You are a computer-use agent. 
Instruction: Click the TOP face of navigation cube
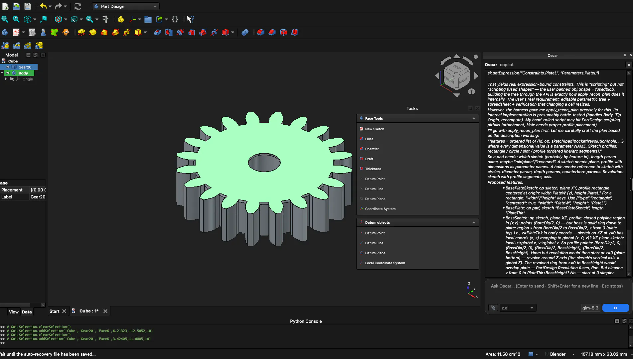coord(457,67)
